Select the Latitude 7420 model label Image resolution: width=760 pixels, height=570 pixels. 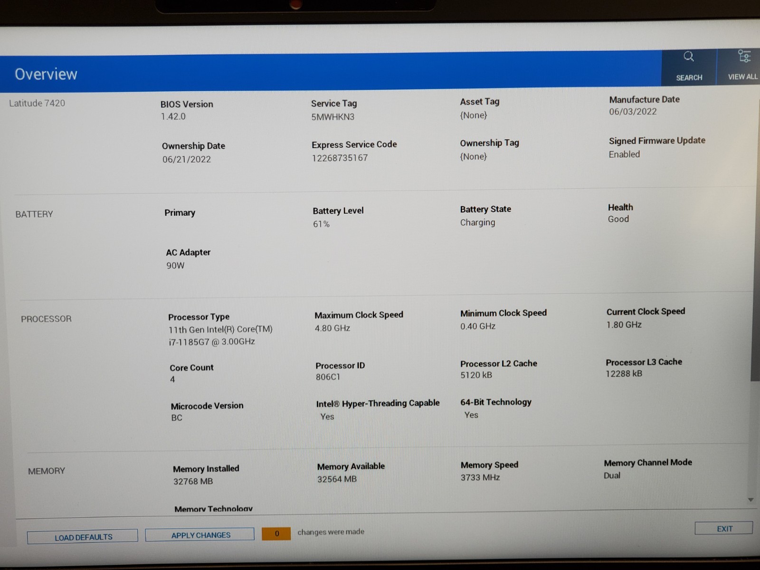coord(37,103)
